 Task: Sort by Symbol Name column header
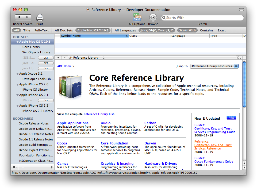(x=94, y=36)
